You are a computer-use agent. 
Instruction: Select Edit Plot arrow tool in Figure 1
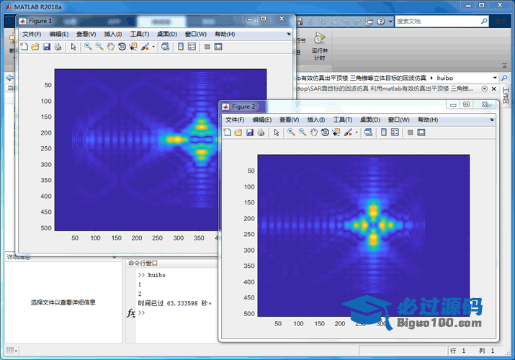pos(73,47)
